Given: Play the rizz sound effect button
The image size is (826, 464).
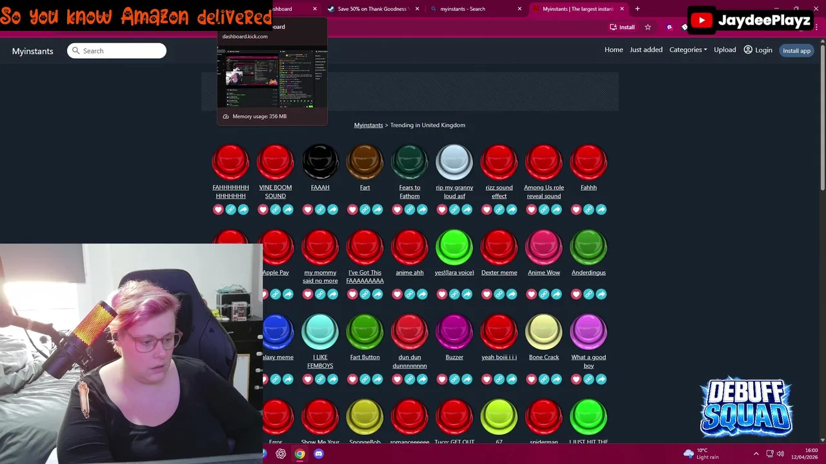Looking at the screenshot, I should (x=499, y=162).
